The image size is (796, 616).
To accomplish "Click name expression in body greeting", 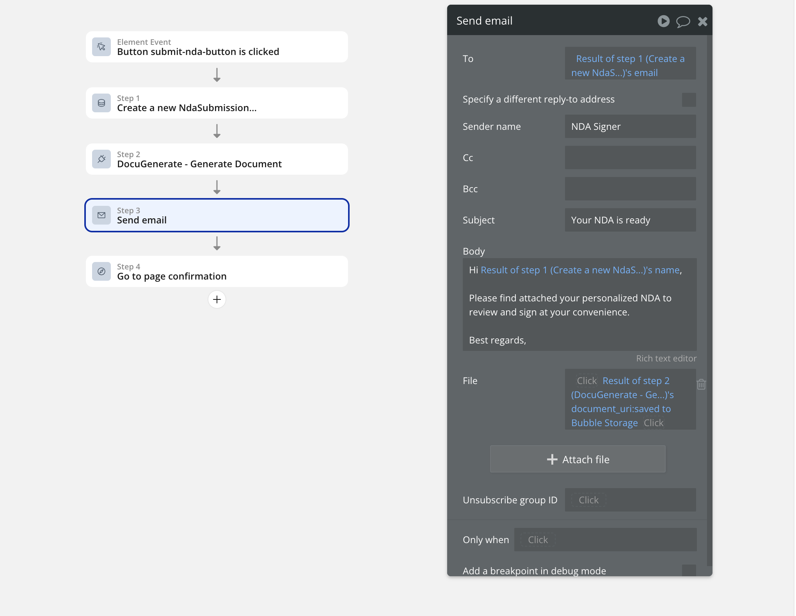I will pos(580,270).
